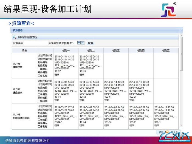Click part code 101-2 in ML108 row
The width and height of the screenshot is (192, 144).
point(132,122)
